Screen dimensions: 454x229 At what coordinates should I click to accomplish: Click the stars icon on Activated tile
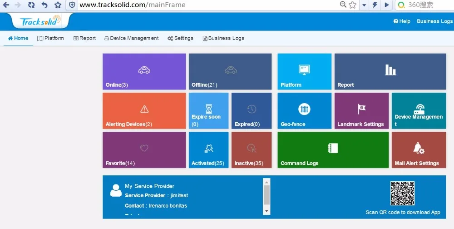[209, 148]
